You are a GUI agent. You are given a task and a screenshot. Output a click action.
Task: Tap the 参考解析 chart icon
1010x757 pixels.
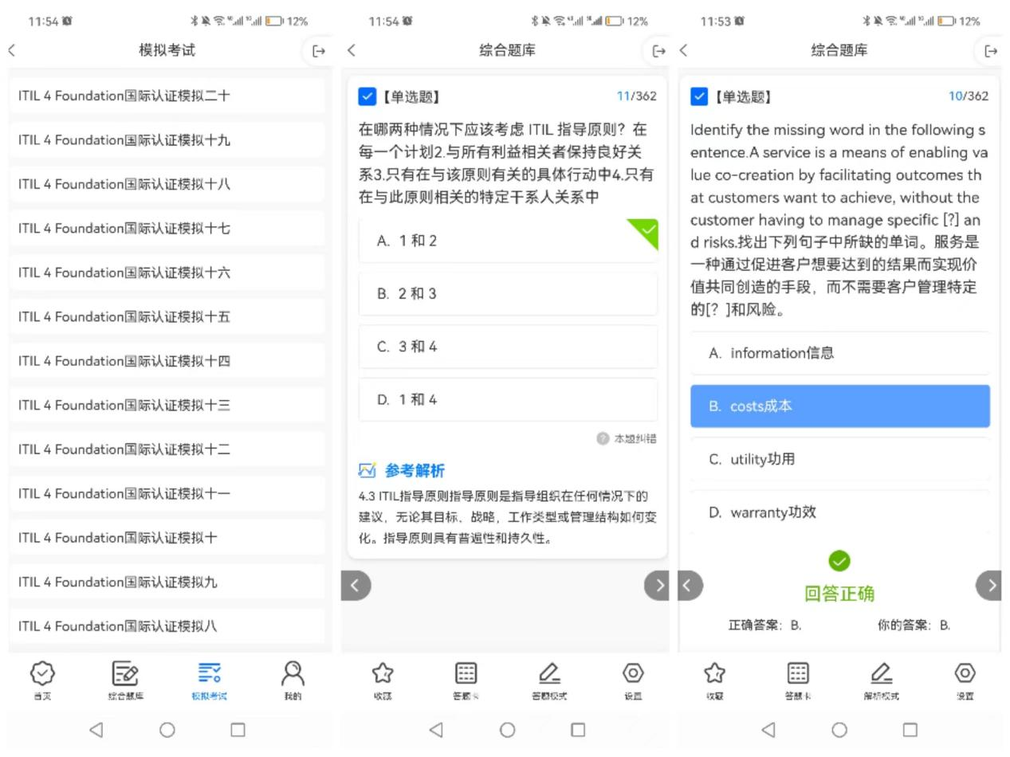click(x=367, y=470)
